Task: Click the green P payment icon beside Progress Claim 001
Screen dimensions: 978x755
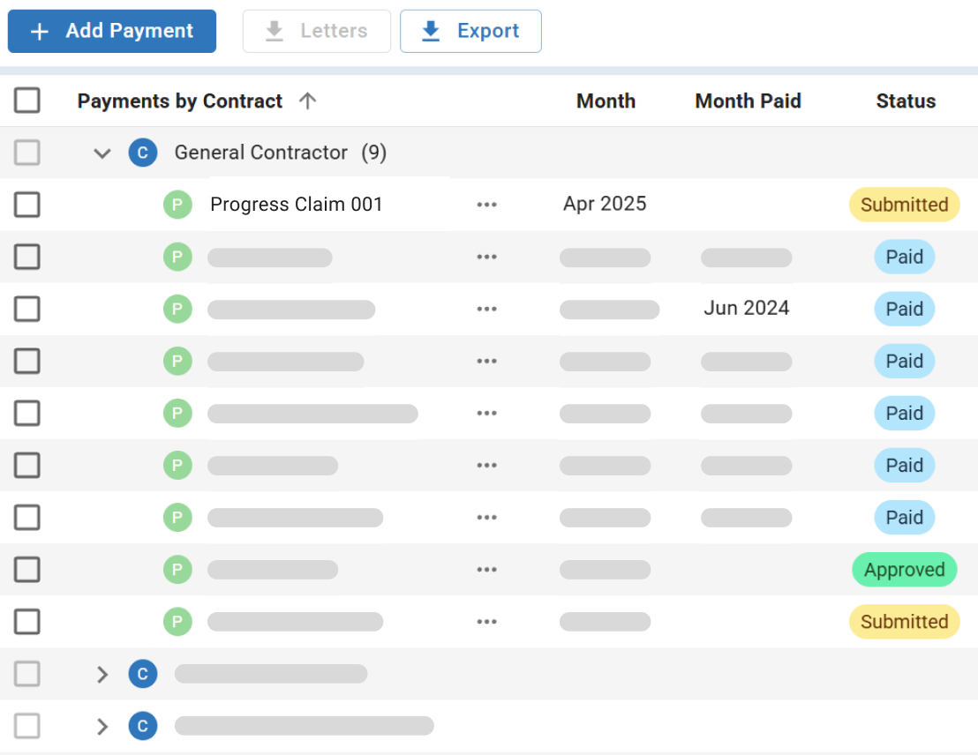Action: point(177,204)
